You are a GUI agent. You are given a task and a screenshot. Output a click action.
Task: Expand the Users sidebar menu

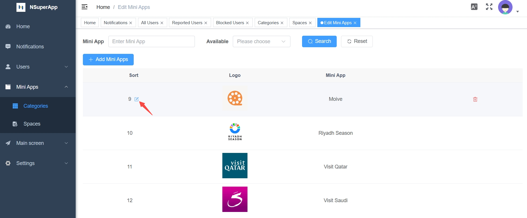coord(38,67)
